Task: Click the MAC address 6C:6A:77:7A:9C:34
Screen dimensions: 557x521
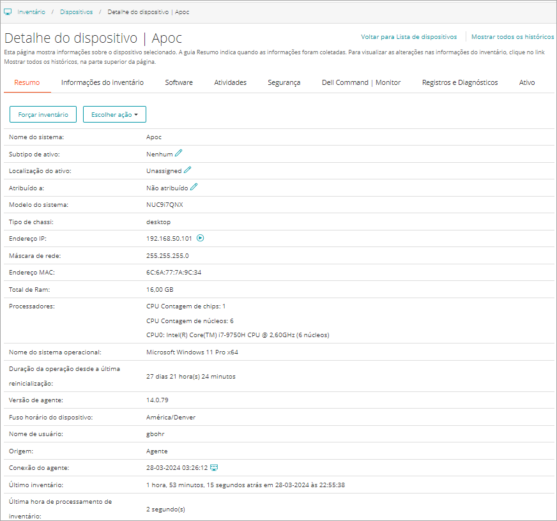Action: [x=174, y=273]
